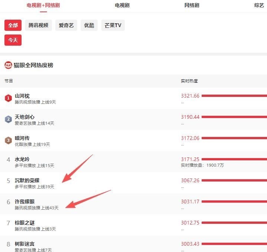Click the 天地剑心 heat progress bar

pyautogui.click(x=234, y=117)
